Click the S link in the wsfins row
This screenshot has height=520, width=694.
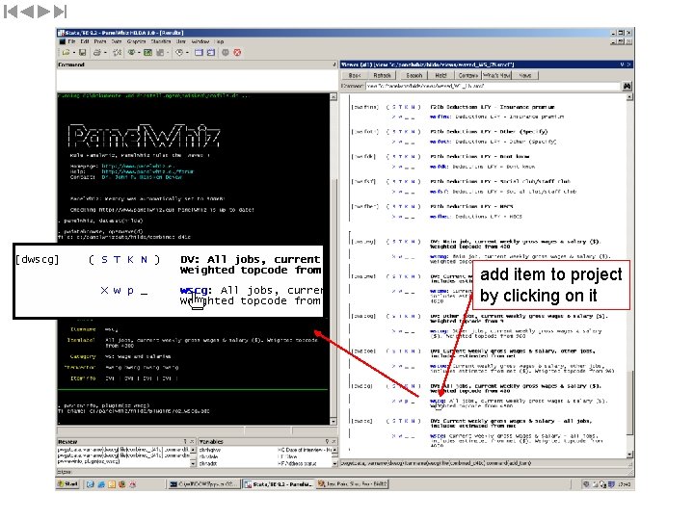[394, 107]
